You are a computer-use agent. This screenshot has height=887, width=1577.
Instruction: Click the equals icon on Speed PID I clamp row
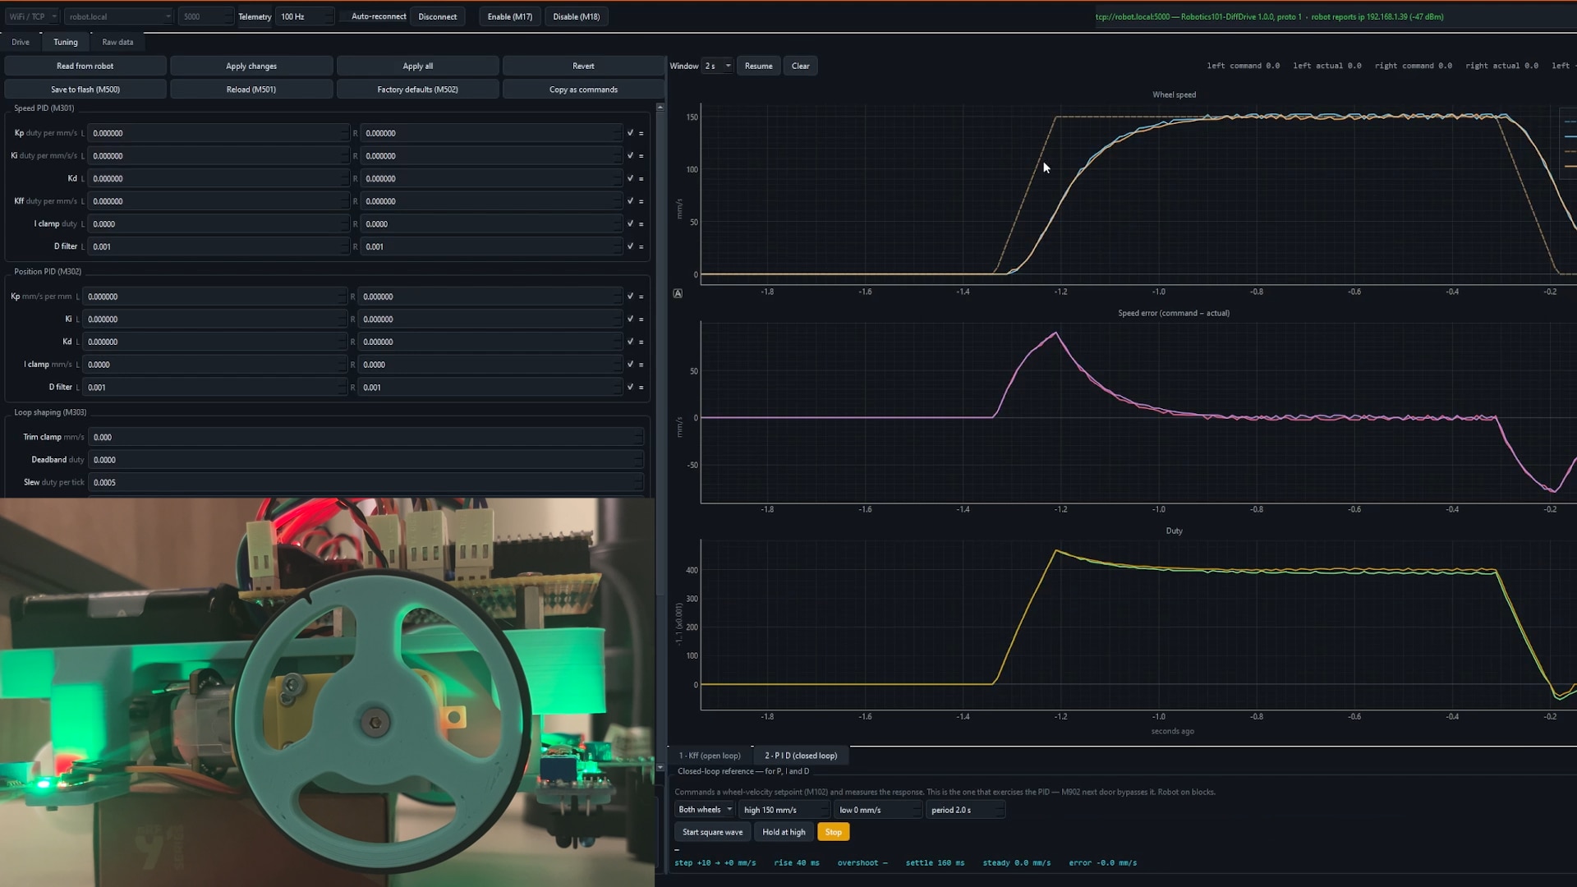[641, 223]
